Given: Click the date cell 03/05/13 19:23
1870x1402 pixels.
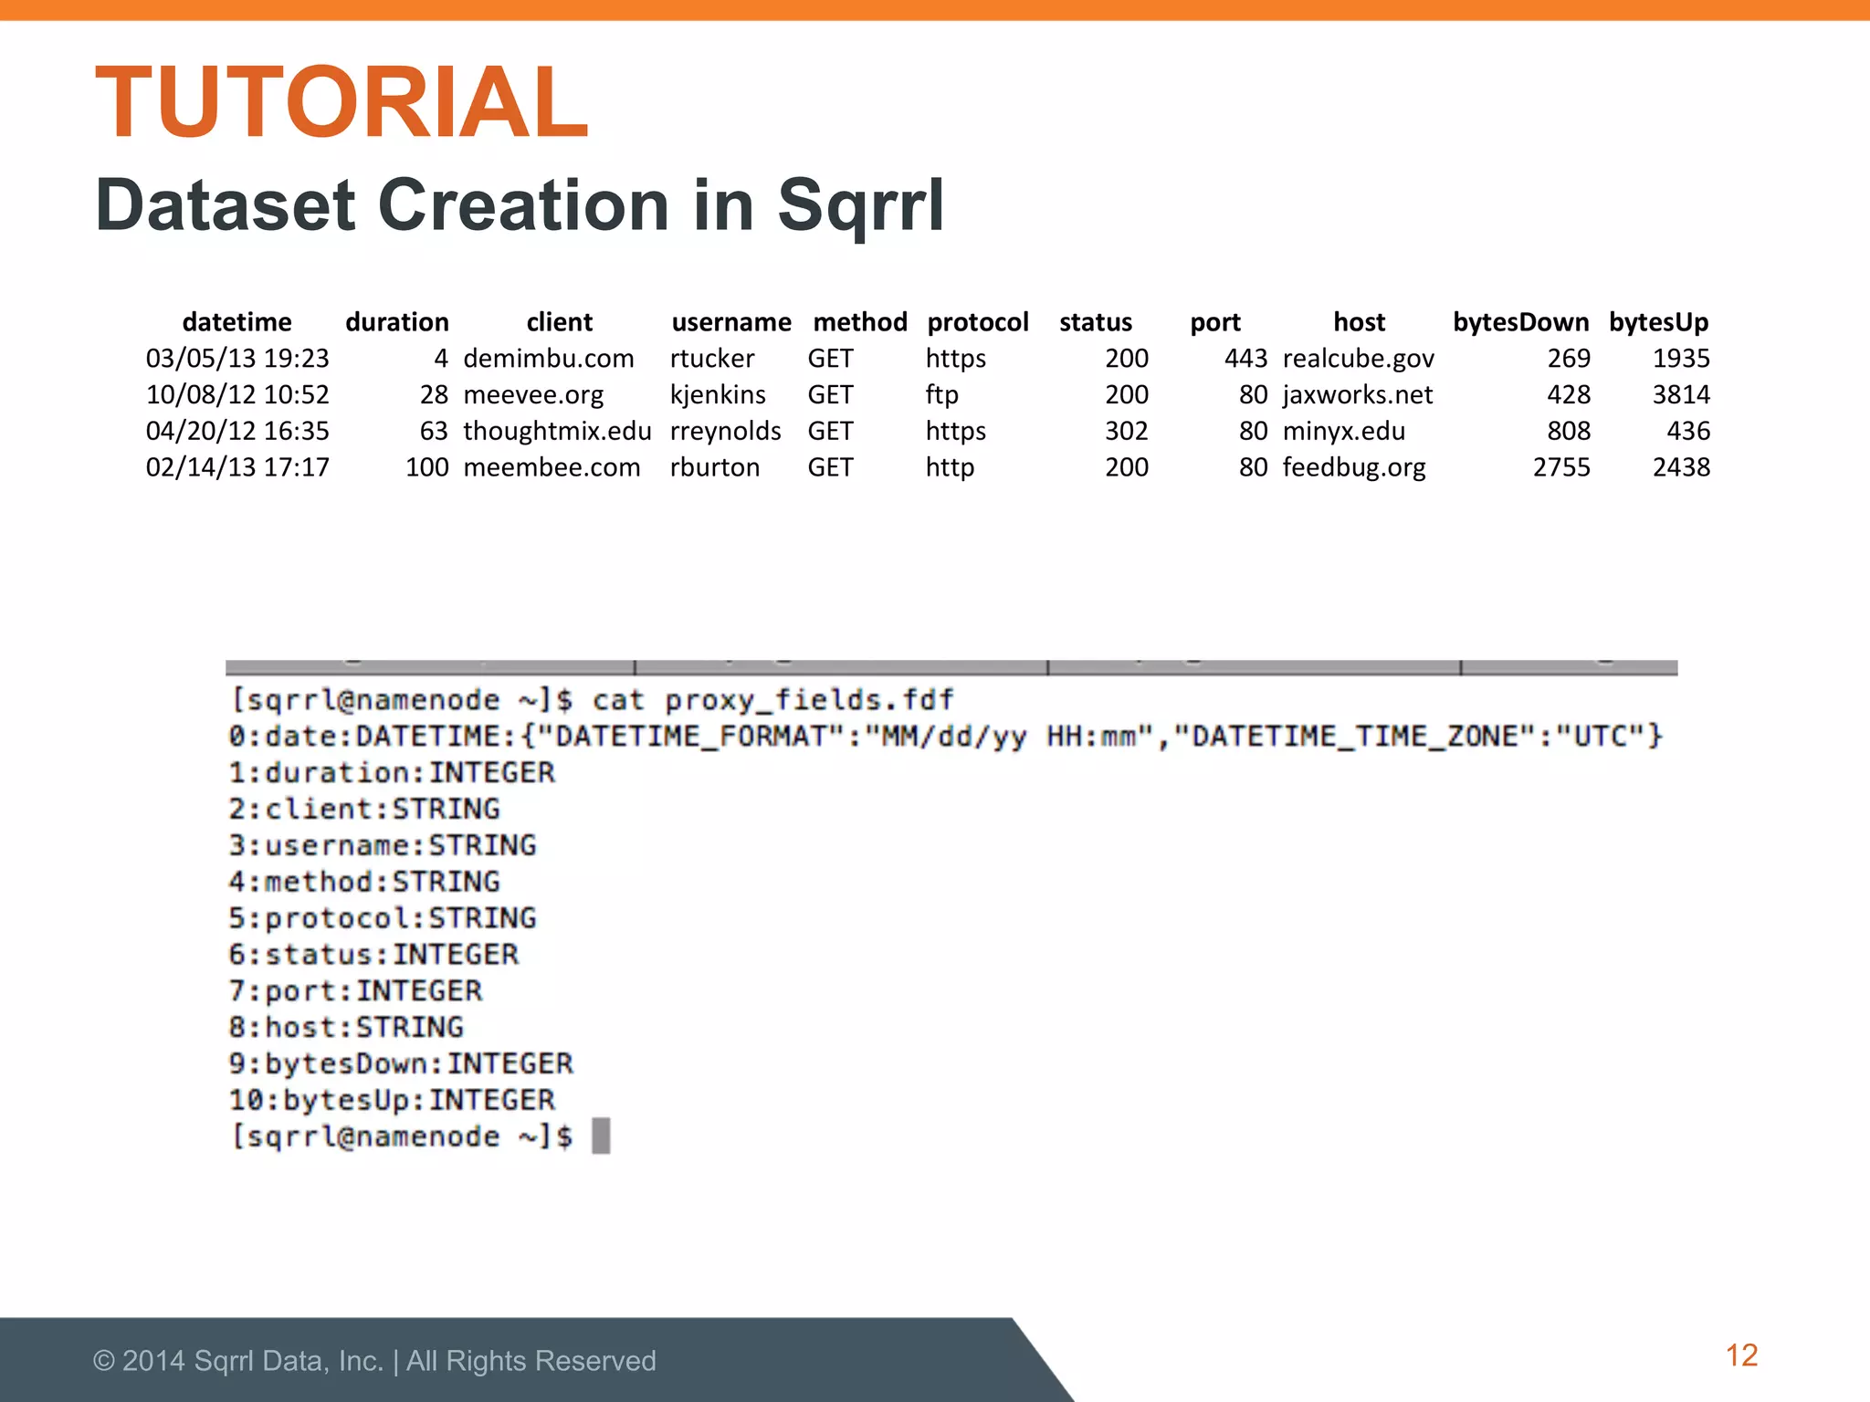Looking at the screenshot, I should tap(237, 359).
